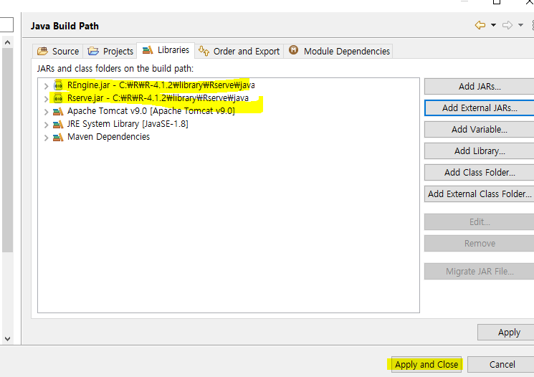Click the Libraries tab books icon
The width and height of the screenshot is (534, 377).
coord(148,50)
